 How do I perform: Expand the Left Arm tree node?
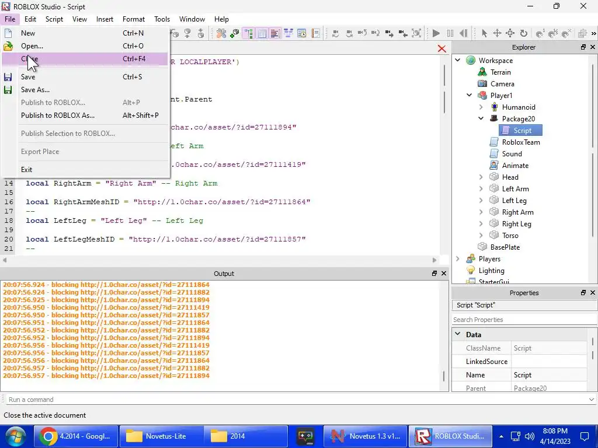[x=481, y=188]
